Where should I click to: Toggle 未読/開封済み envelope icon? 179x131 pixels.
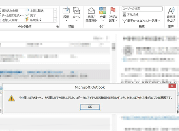(x=91, y=11)
